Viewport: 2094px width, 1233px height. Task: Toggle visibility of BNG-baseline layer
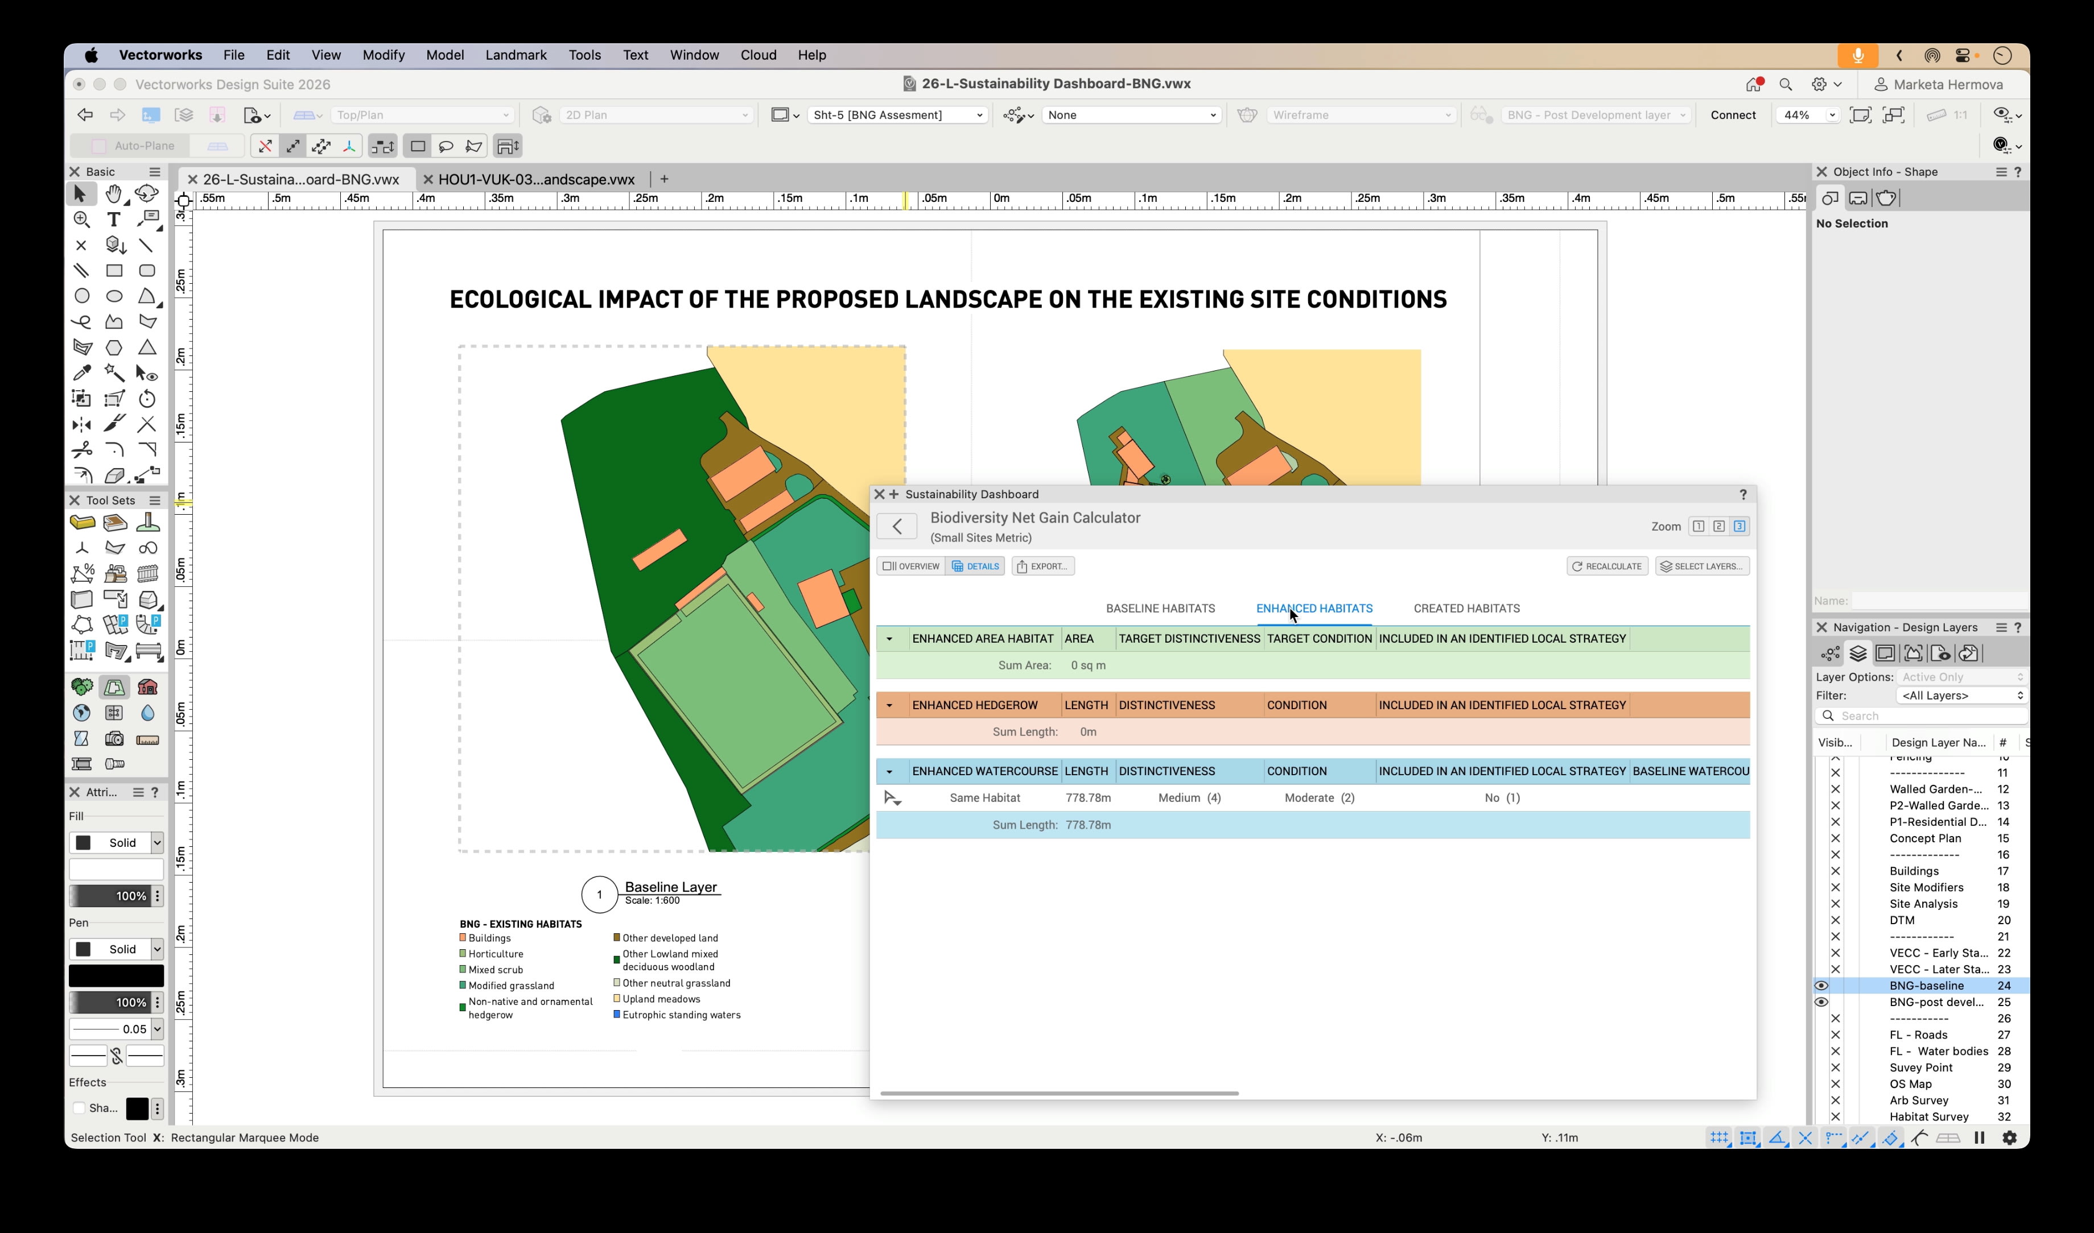[x=1820, y=986]
